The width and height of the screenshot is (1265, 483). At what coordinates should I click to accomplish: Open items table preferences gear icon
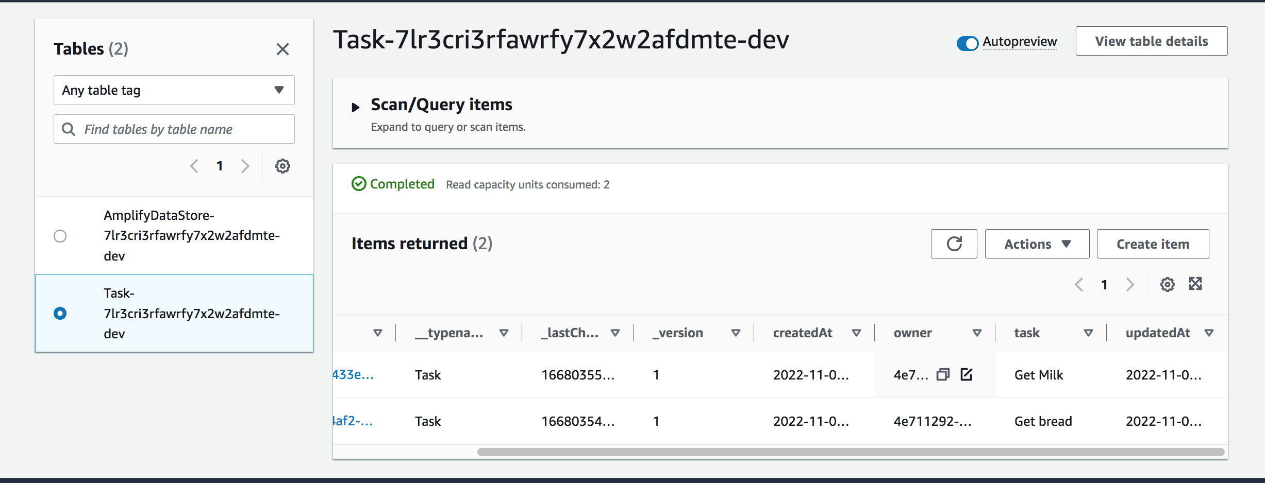pos(1168,284)
